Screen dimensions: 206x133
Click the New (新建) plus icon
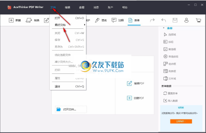click(x=11, y=20)
